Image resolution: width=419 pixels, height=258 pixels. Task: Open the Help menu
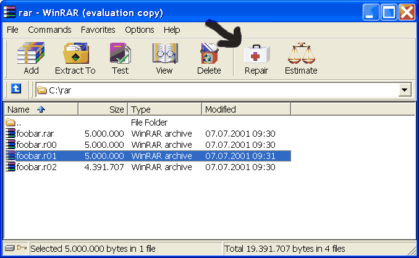[172, 30]
